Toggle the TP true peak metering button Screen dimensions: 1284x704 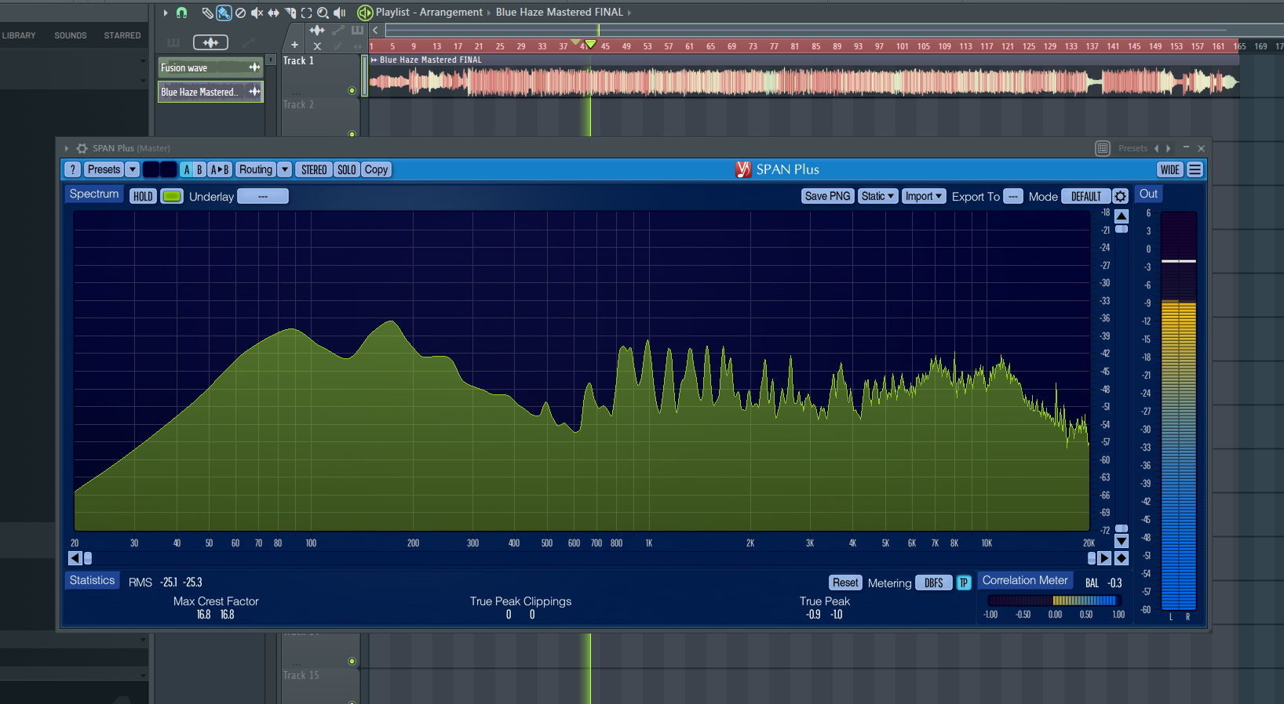tap(964, 583)
